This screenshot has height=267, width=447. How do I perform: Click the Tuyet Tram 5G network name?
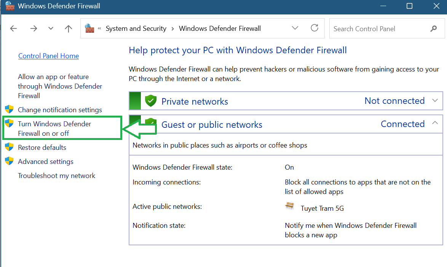322,208
